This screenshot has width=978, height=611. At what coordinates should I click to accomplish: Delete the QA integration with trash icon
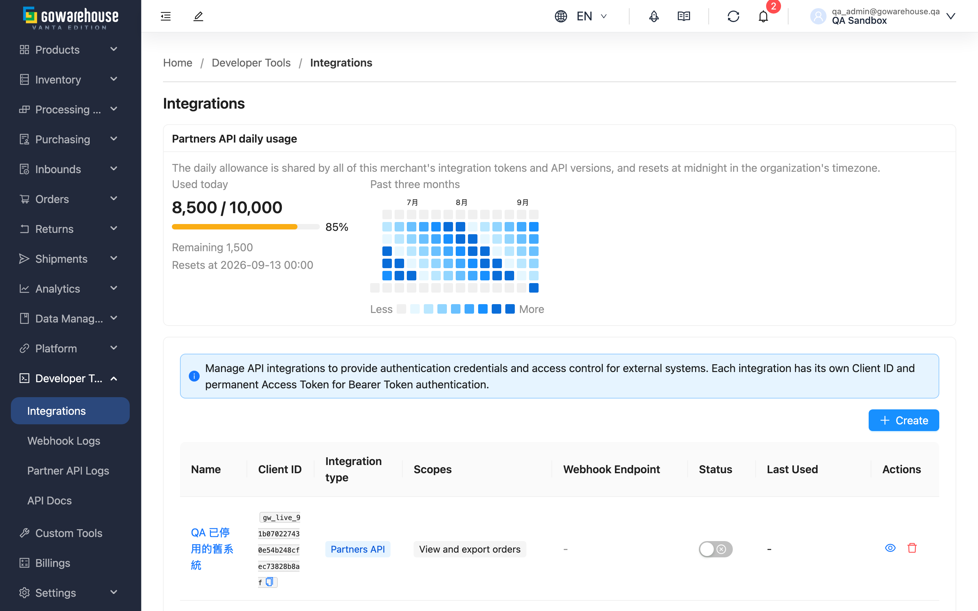tap(912, 548)
